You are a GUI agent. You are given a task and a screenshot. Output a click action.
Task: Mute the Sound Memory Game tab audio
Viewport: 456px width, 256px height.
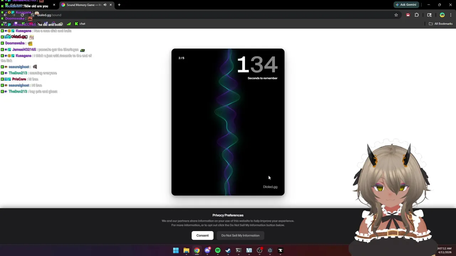[x=105, y=5]
